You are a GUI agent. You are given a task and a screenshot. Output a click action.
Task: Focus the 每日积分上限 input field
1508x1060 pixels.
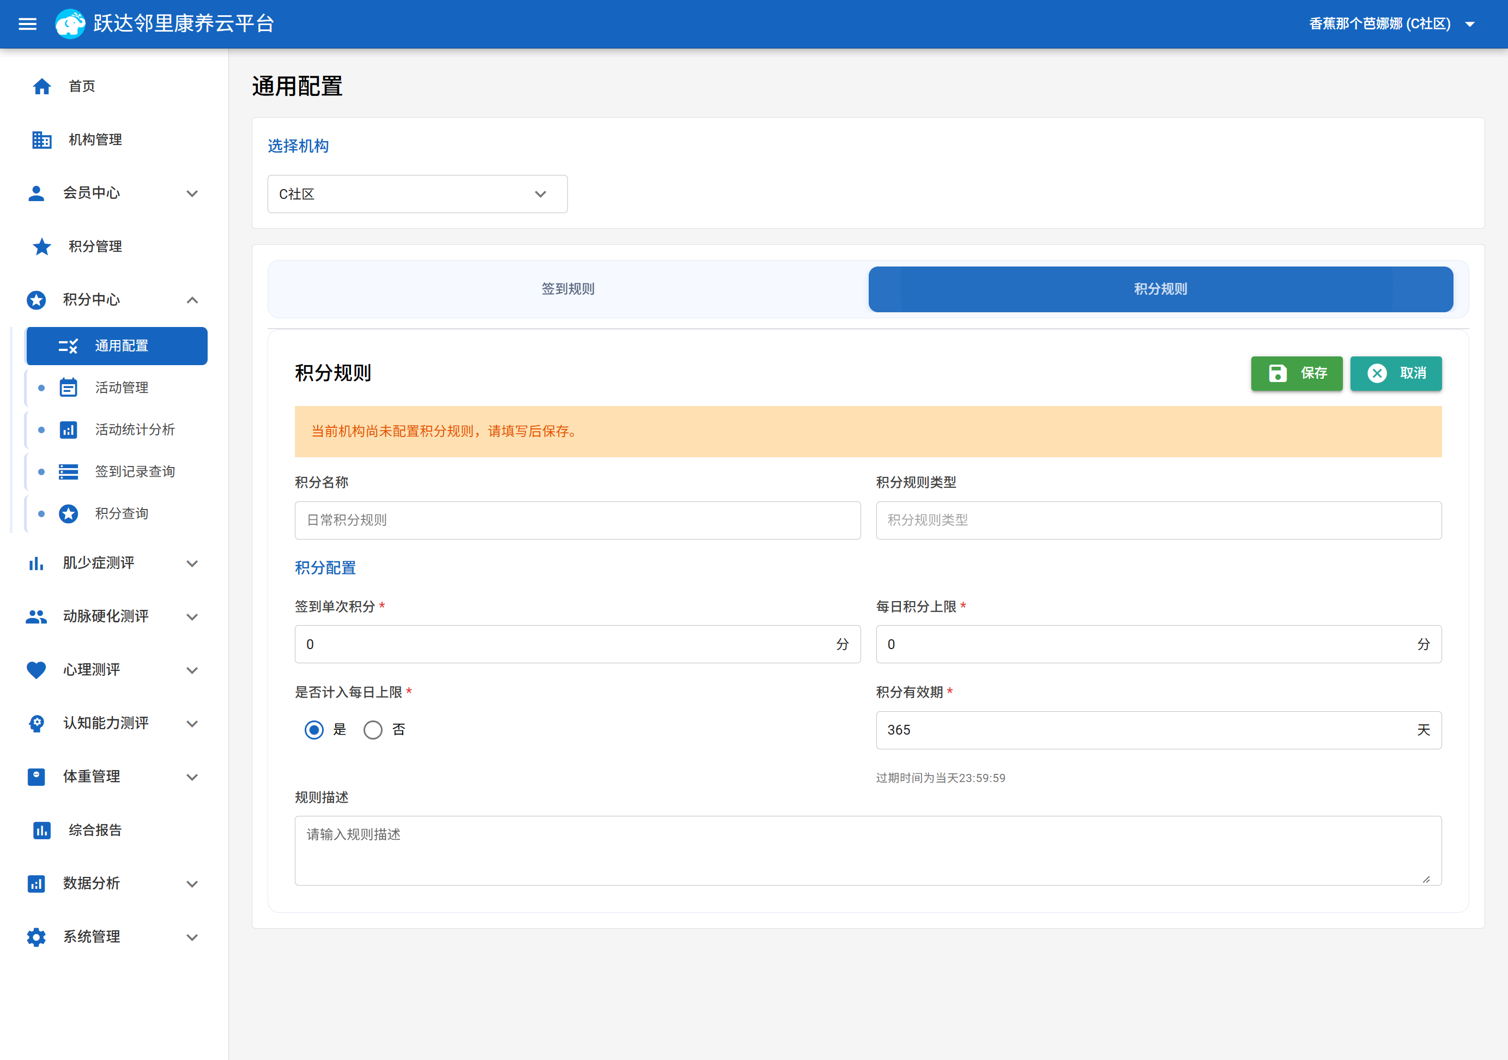tap(1159, 644)
